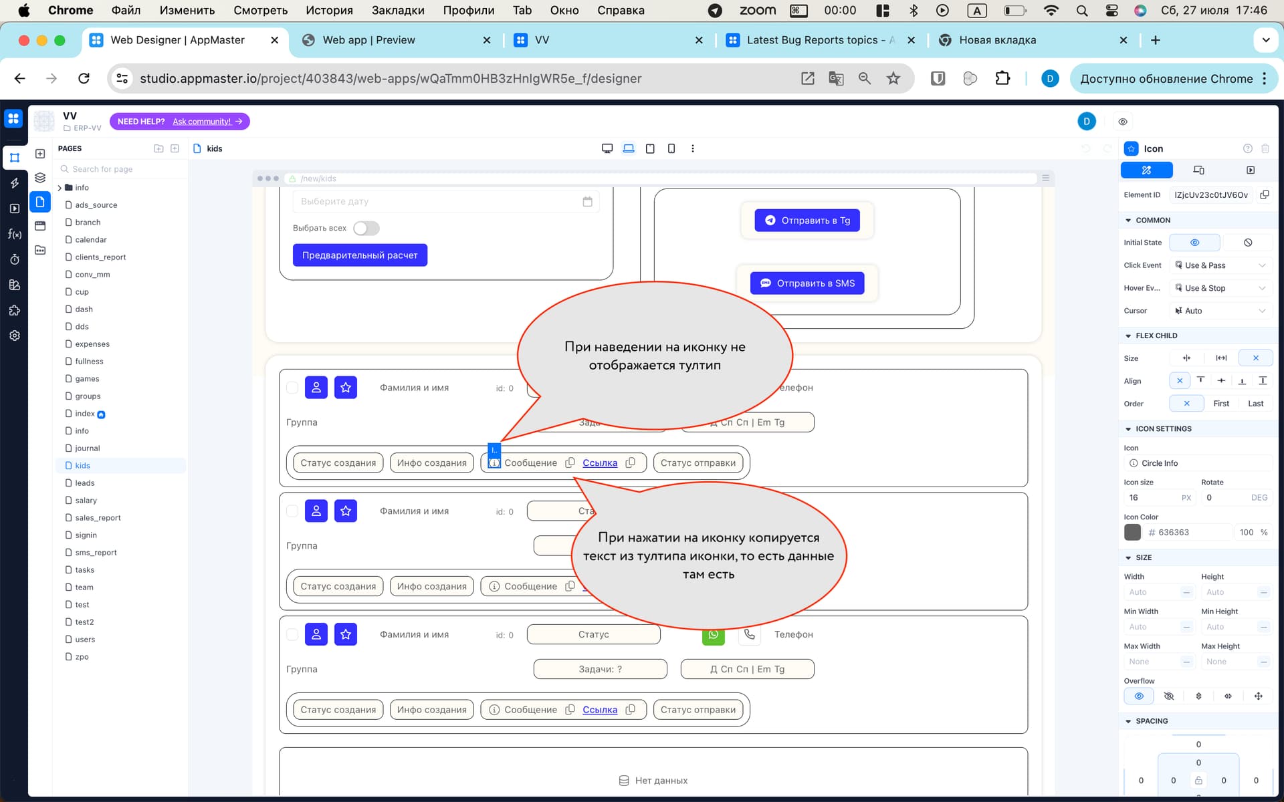The image size is (1284, 802).
Task: Expand the info folder in Pages
Action: point(60,188)
